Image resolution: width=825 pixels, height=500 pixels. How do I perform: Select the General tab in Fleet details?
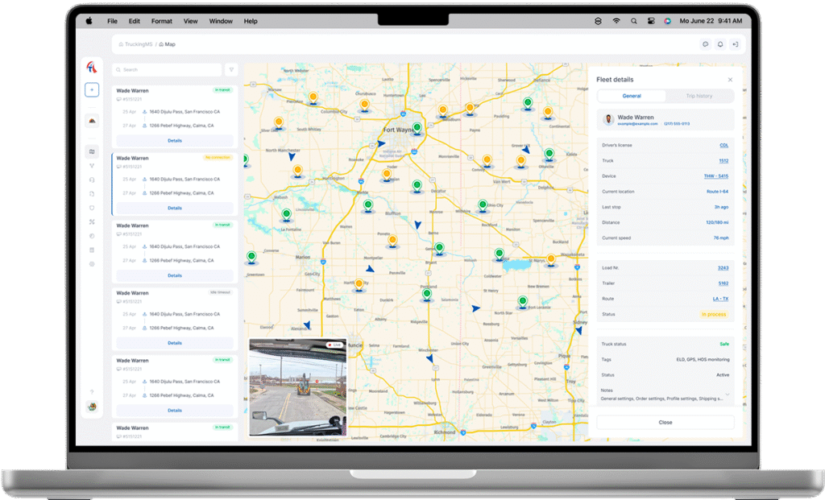(632, 96)
